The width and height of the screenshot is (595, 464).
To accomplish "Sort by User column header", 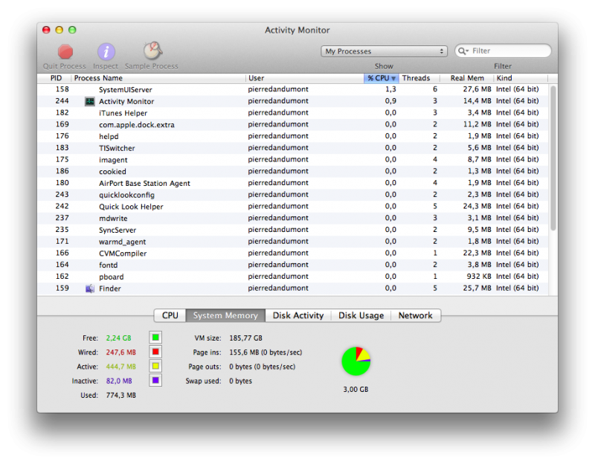I will pos(305,78).
